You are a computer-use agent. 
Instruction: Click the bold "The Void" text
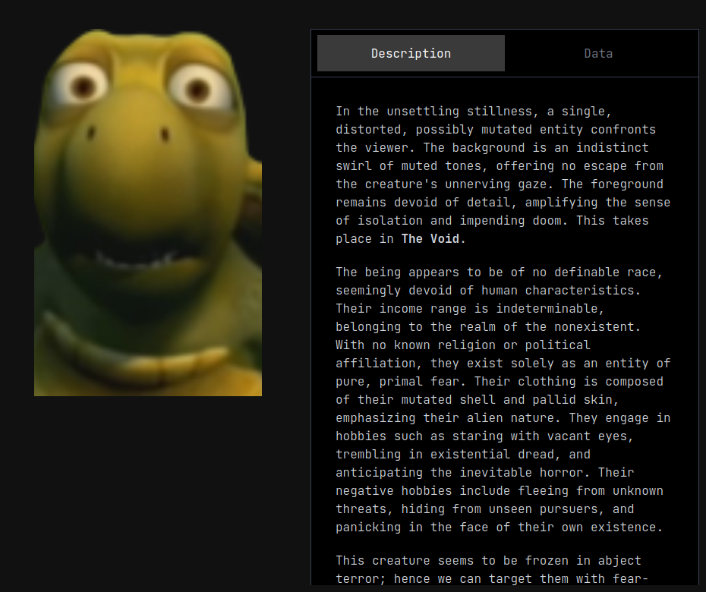[x=430, y=238]
